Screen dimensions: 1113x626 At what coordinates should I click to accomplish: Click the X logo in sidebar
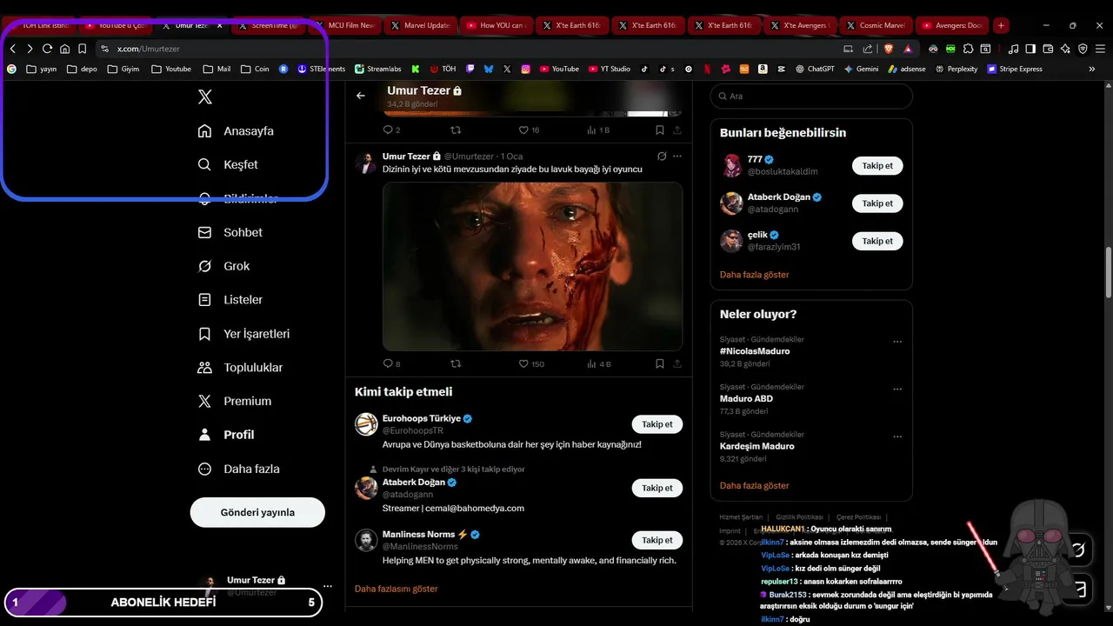pyautogui.click(x=205, y=97)
